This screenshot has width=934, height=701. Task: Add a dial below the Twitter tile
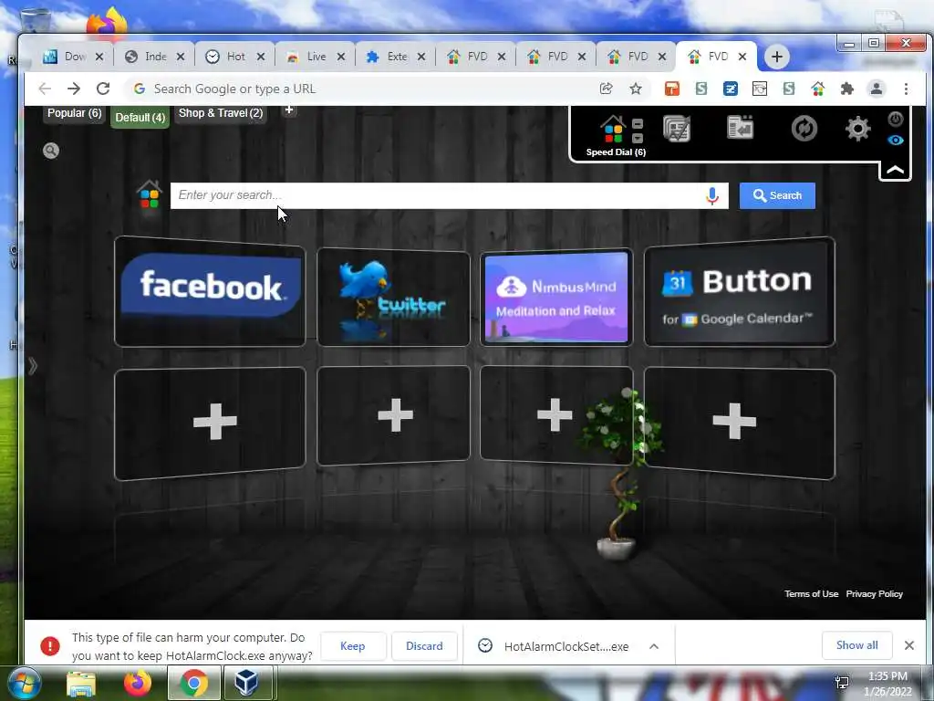393,415
